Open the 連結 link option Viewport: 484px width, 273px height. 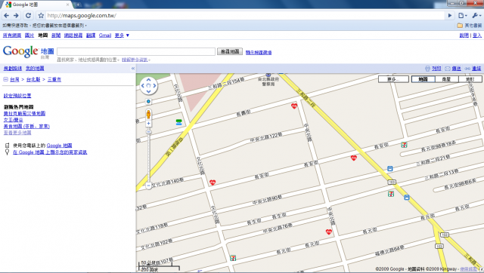[476, 69]
